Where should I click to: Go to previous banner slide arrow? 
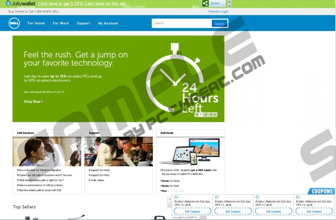tap(196, 115)
